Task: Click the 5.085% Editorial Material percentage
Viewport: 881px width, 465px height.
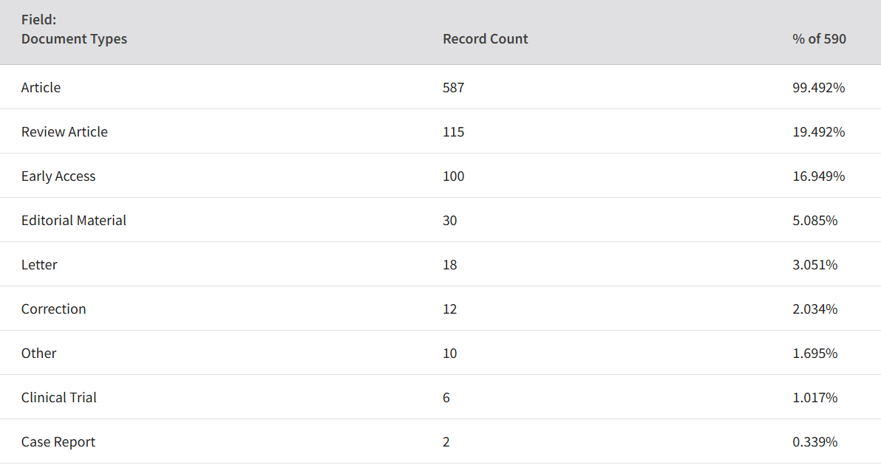Action: point(815,221)
